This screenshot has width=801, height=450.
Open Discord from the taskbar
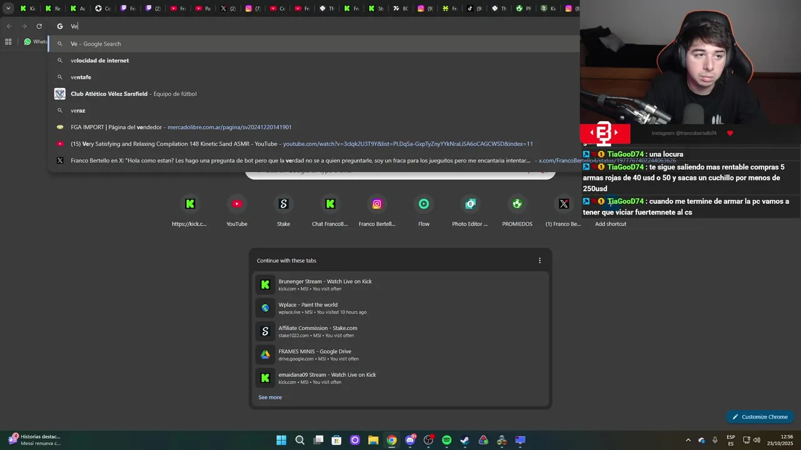click(x=410, y=440)
